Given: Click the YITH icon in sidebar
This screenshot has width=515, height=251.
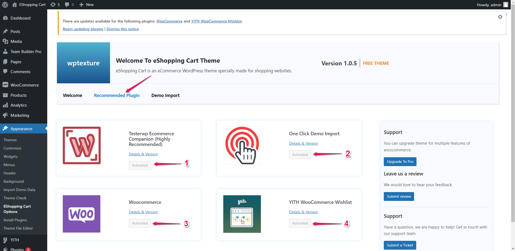Looking at the screenshot, I should point(5,240).
